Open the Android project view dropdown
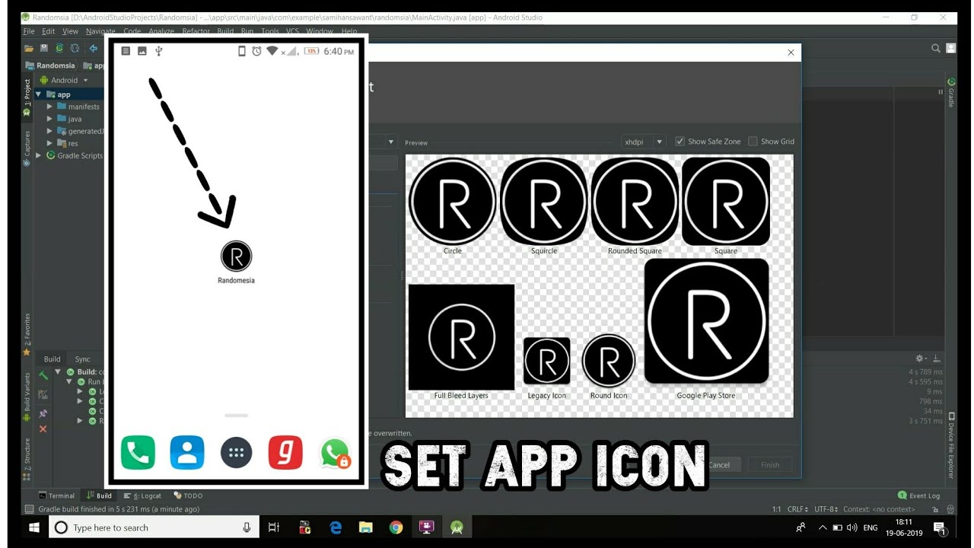Viewport: 974px width, 548px height. [x=64, y=80]
